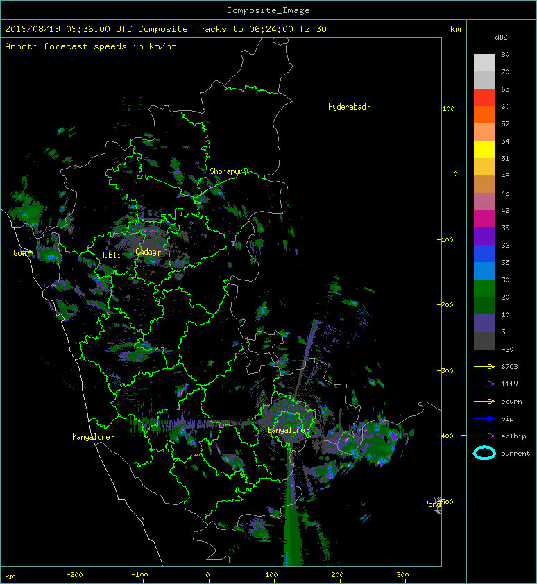The height and width of the screenshot is (584, 537).
Task: Click the dBZ legend heading
Action: [501, 37]
